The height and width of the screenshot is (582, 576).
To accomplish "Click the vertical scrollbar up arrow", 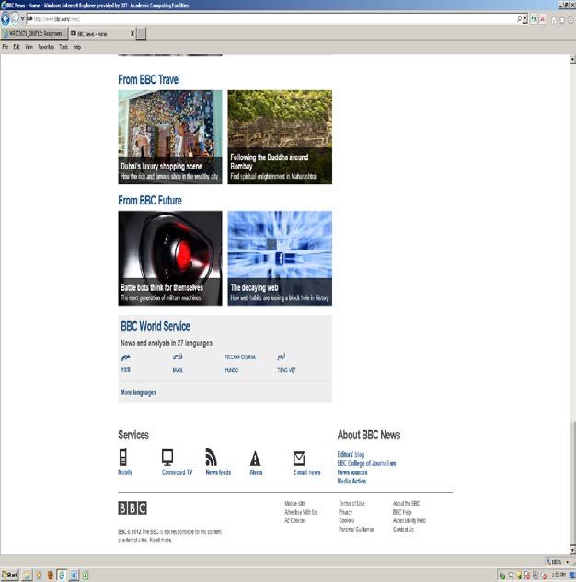I will click(x=572, y=59).
